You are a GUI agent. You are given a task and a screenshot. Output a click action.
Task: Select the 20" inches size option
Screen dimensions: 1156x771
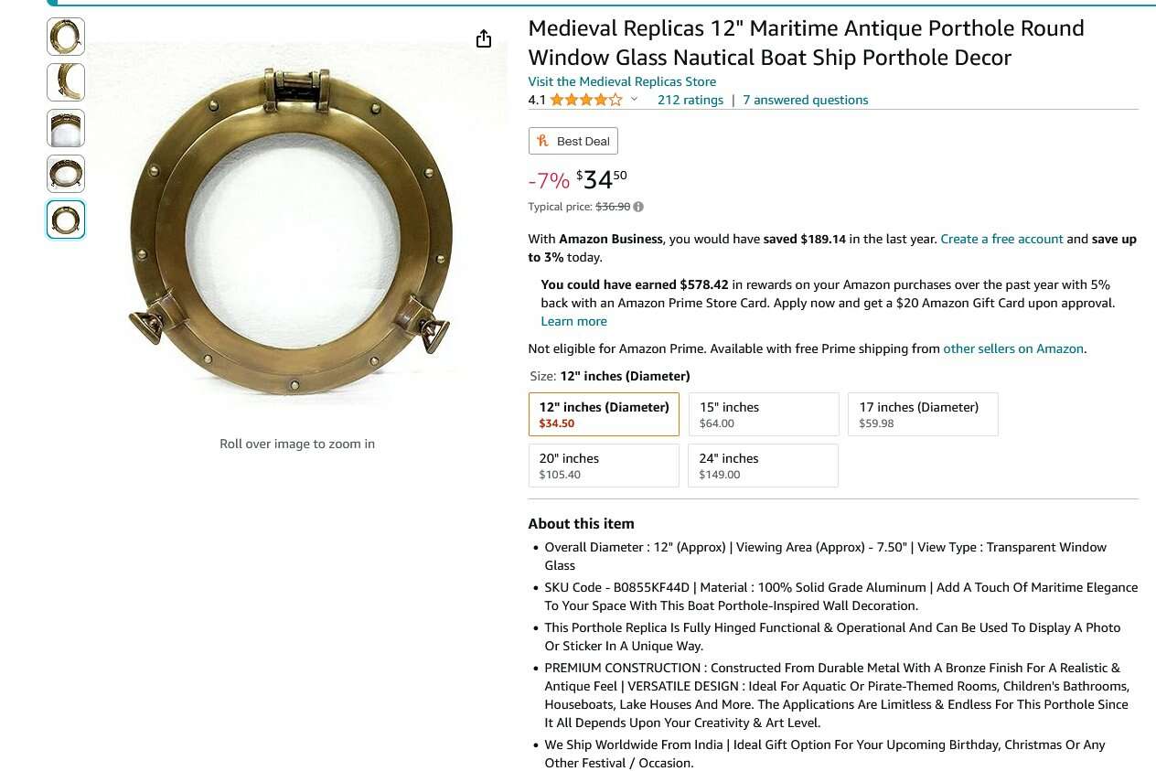[604, 465]
